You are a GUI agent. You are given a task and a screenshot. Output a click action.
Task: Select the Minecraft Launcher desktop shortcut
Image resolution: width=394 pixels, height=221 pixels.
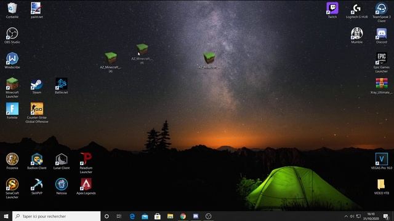pos(12,88)
